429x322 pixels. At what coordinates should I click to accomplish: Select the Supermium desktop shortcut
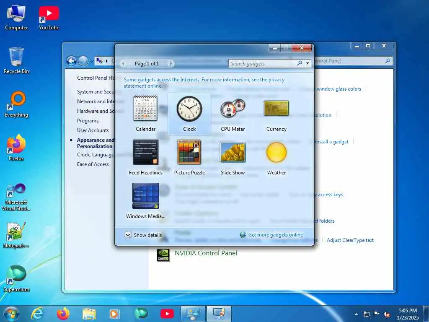pos(16,278)
